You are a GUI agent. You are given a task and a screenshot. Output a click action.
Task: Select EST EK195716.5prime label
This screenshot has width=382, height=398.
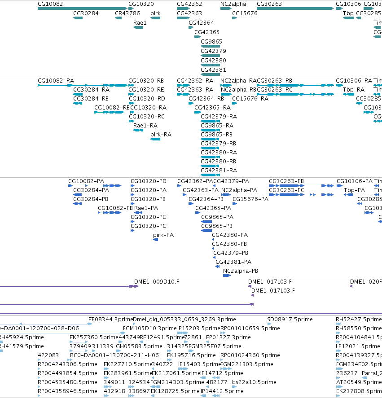192,355
